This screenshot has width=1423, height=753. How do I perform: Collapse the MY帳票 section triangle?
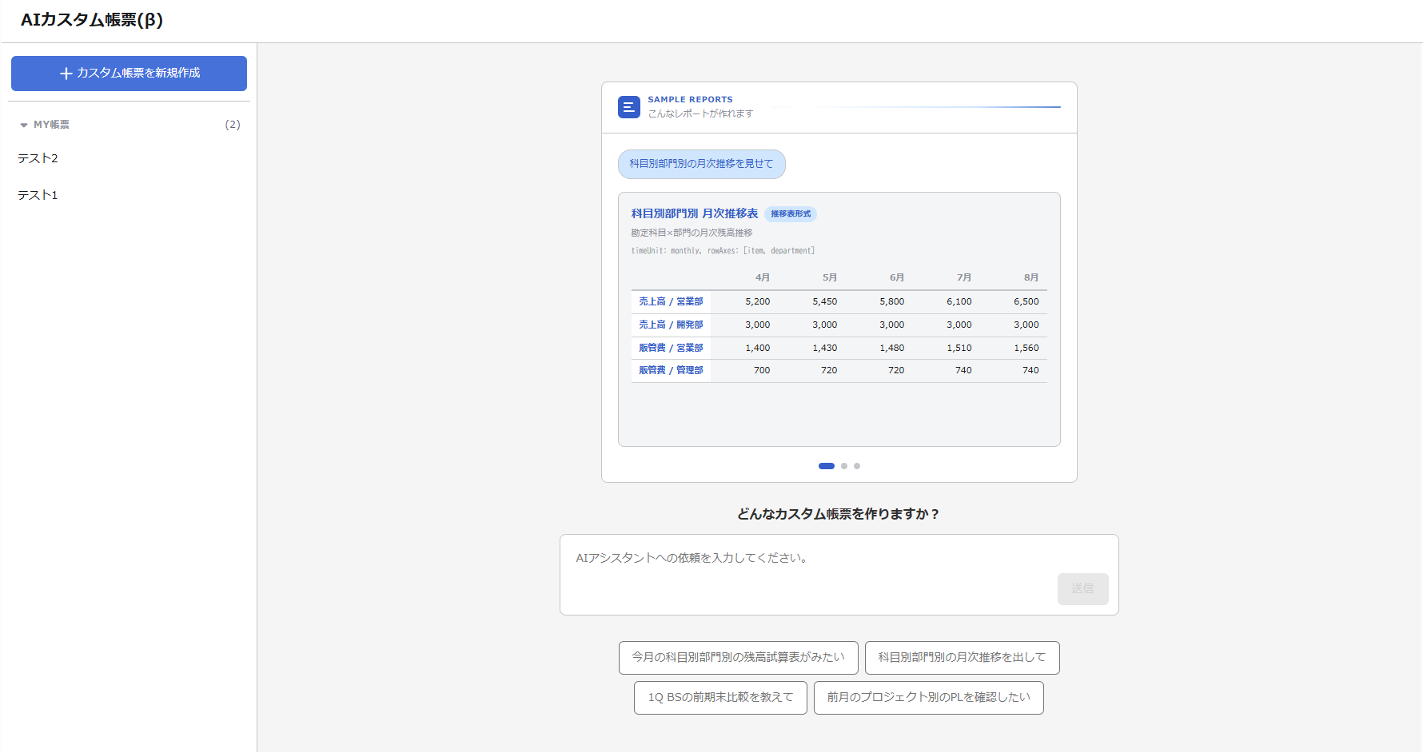[x=24, y=125]
